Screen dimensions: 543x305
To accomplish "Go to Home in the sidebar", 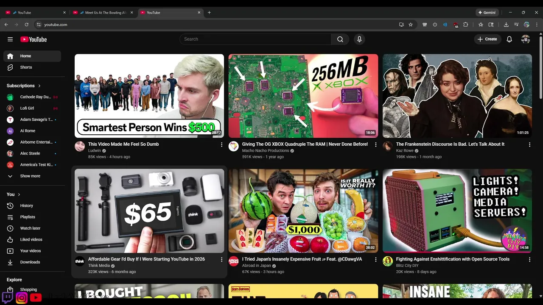I will 32,56.
